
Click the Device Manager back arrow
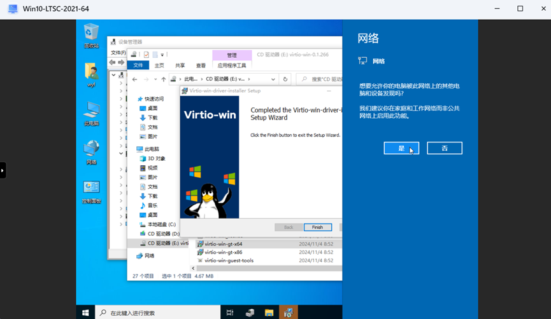112,62
